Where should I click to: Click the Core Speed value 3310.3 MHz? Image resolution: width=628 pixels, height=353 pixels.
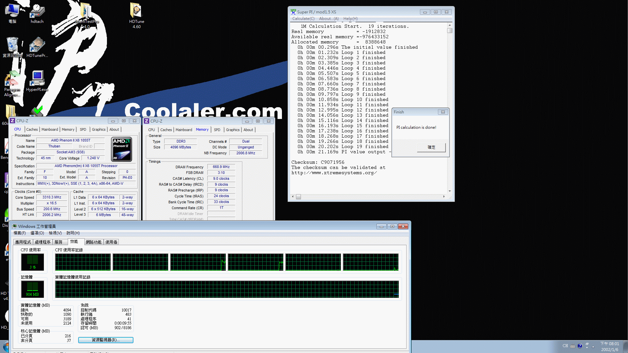point(52,197)
